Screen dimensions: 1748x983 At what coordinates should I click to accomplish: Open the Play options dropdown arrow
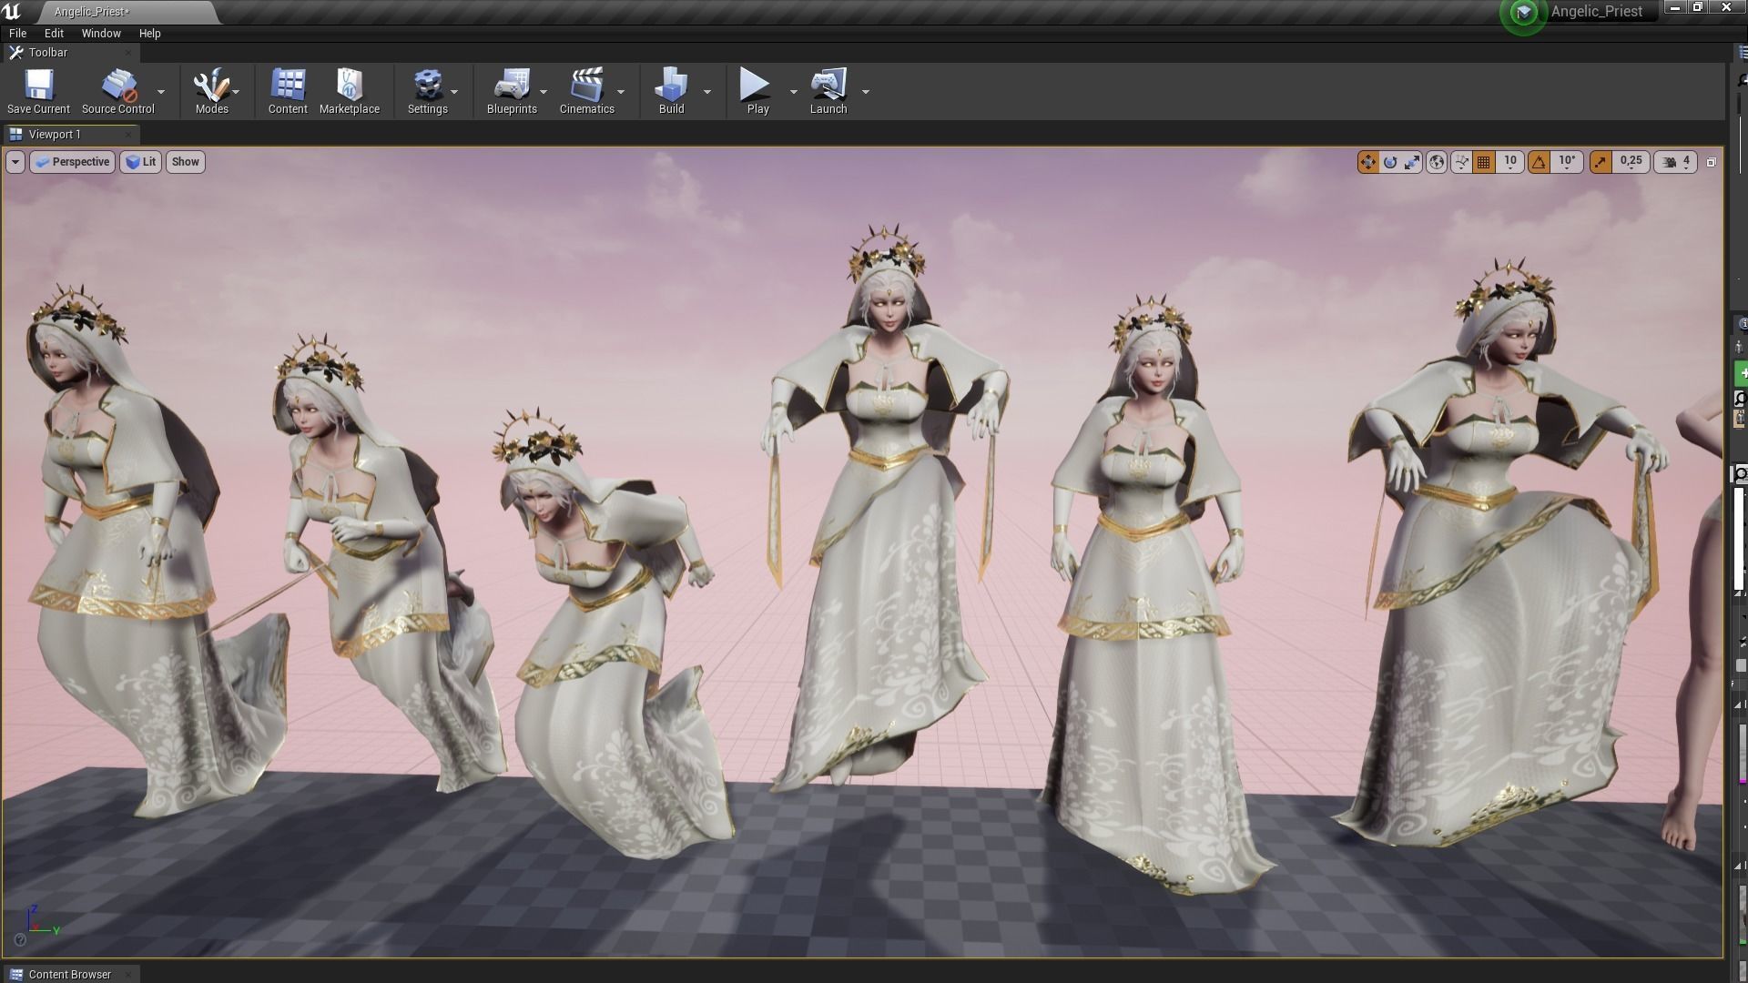pos(793,91)
